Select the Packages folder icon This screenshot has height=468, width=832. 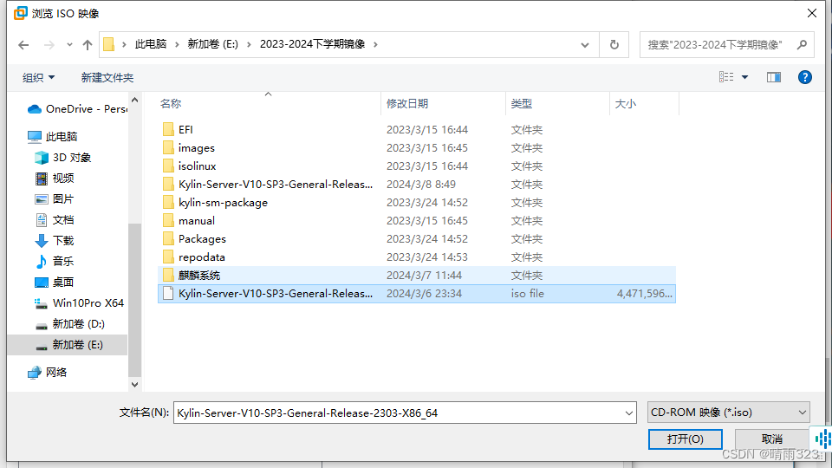tap(168, 239)
